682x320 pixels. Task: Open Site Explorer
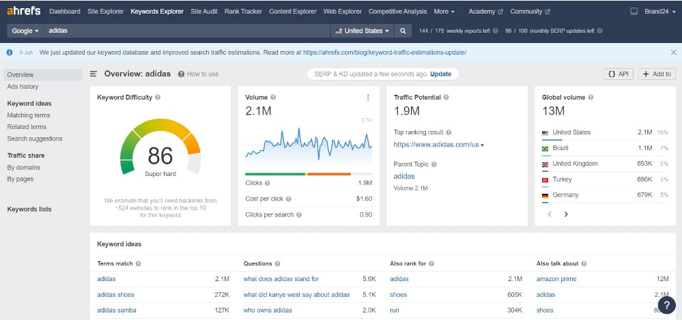click(x=105, y=12)
